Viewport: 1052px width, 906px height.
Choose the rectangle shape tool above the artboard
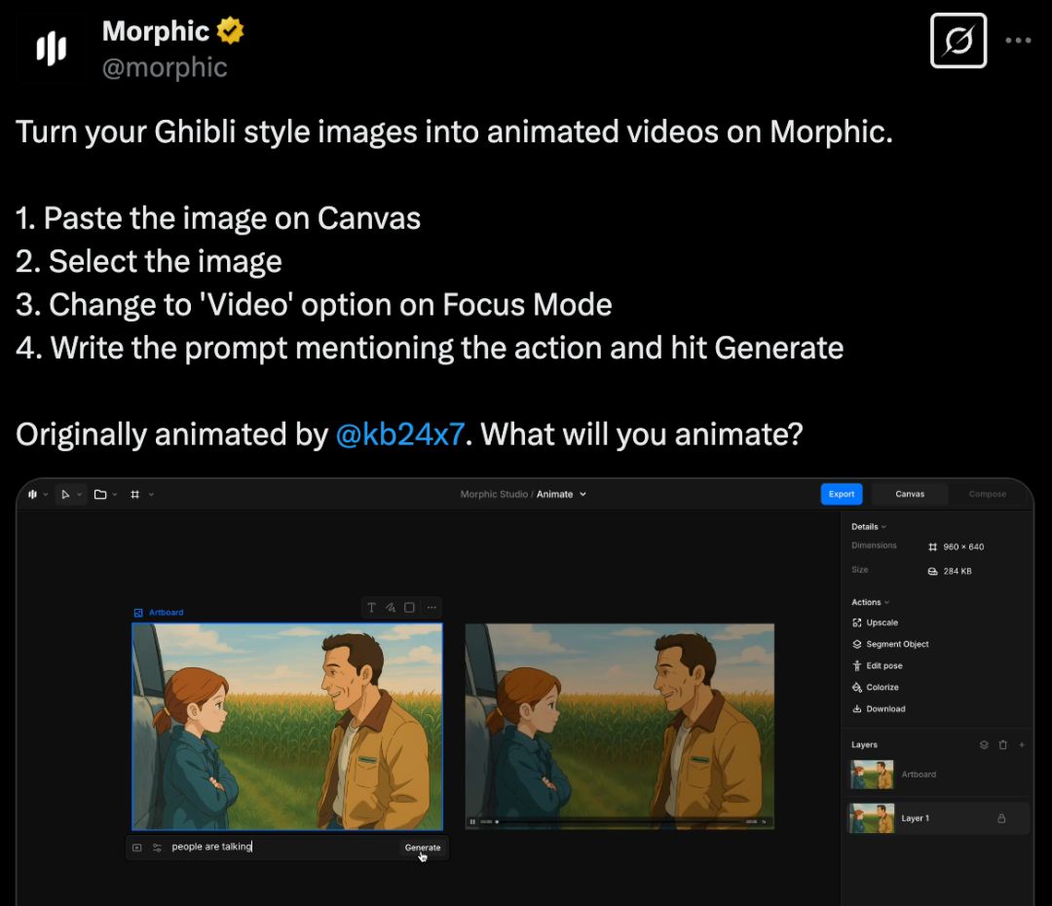(409, 608)
